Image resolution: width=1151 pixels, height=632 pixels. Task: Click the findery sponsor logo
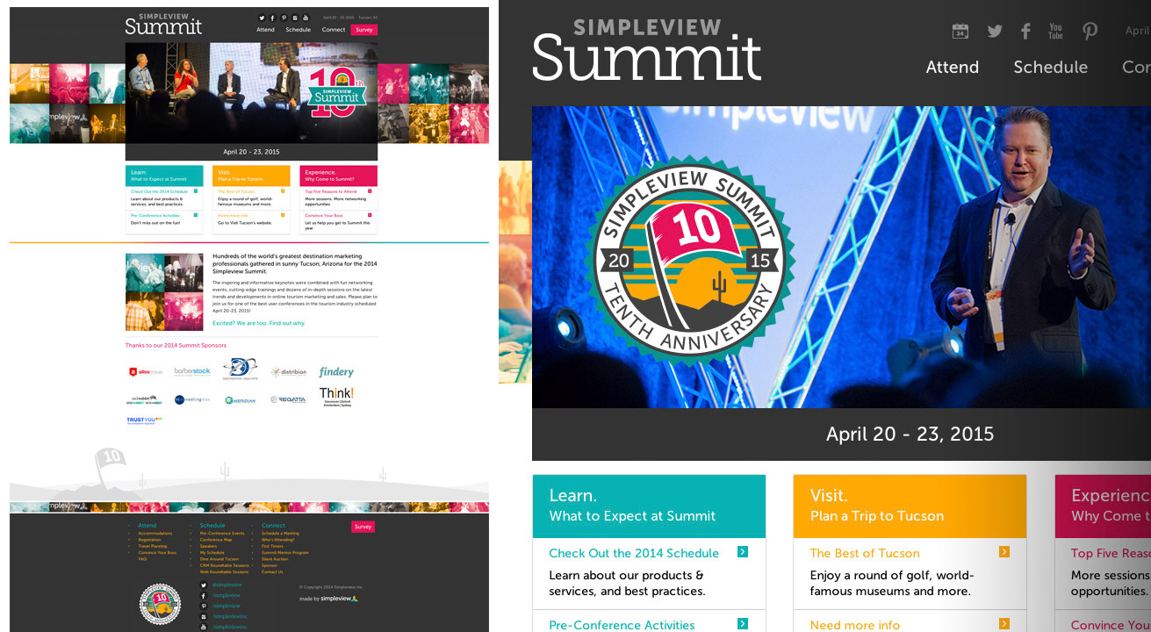tap(336, 372)
